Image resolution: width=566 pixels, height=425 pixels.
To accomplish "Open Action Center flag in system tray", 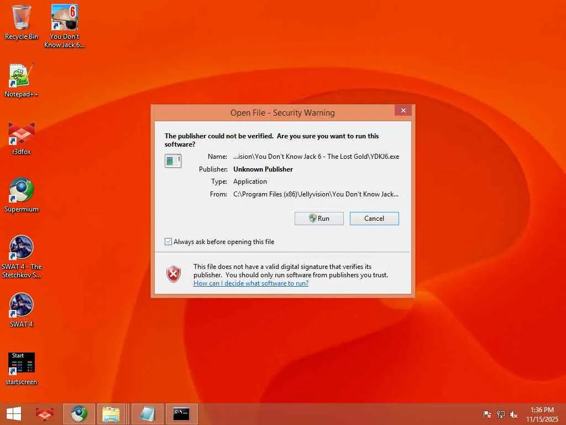I will point(487,414).
